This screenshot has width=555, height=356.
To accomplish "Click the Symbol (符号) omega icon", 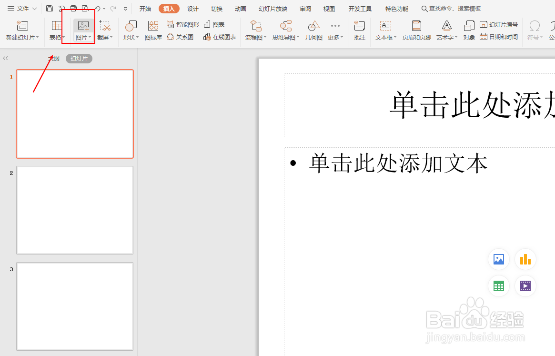I will point(535,26).
